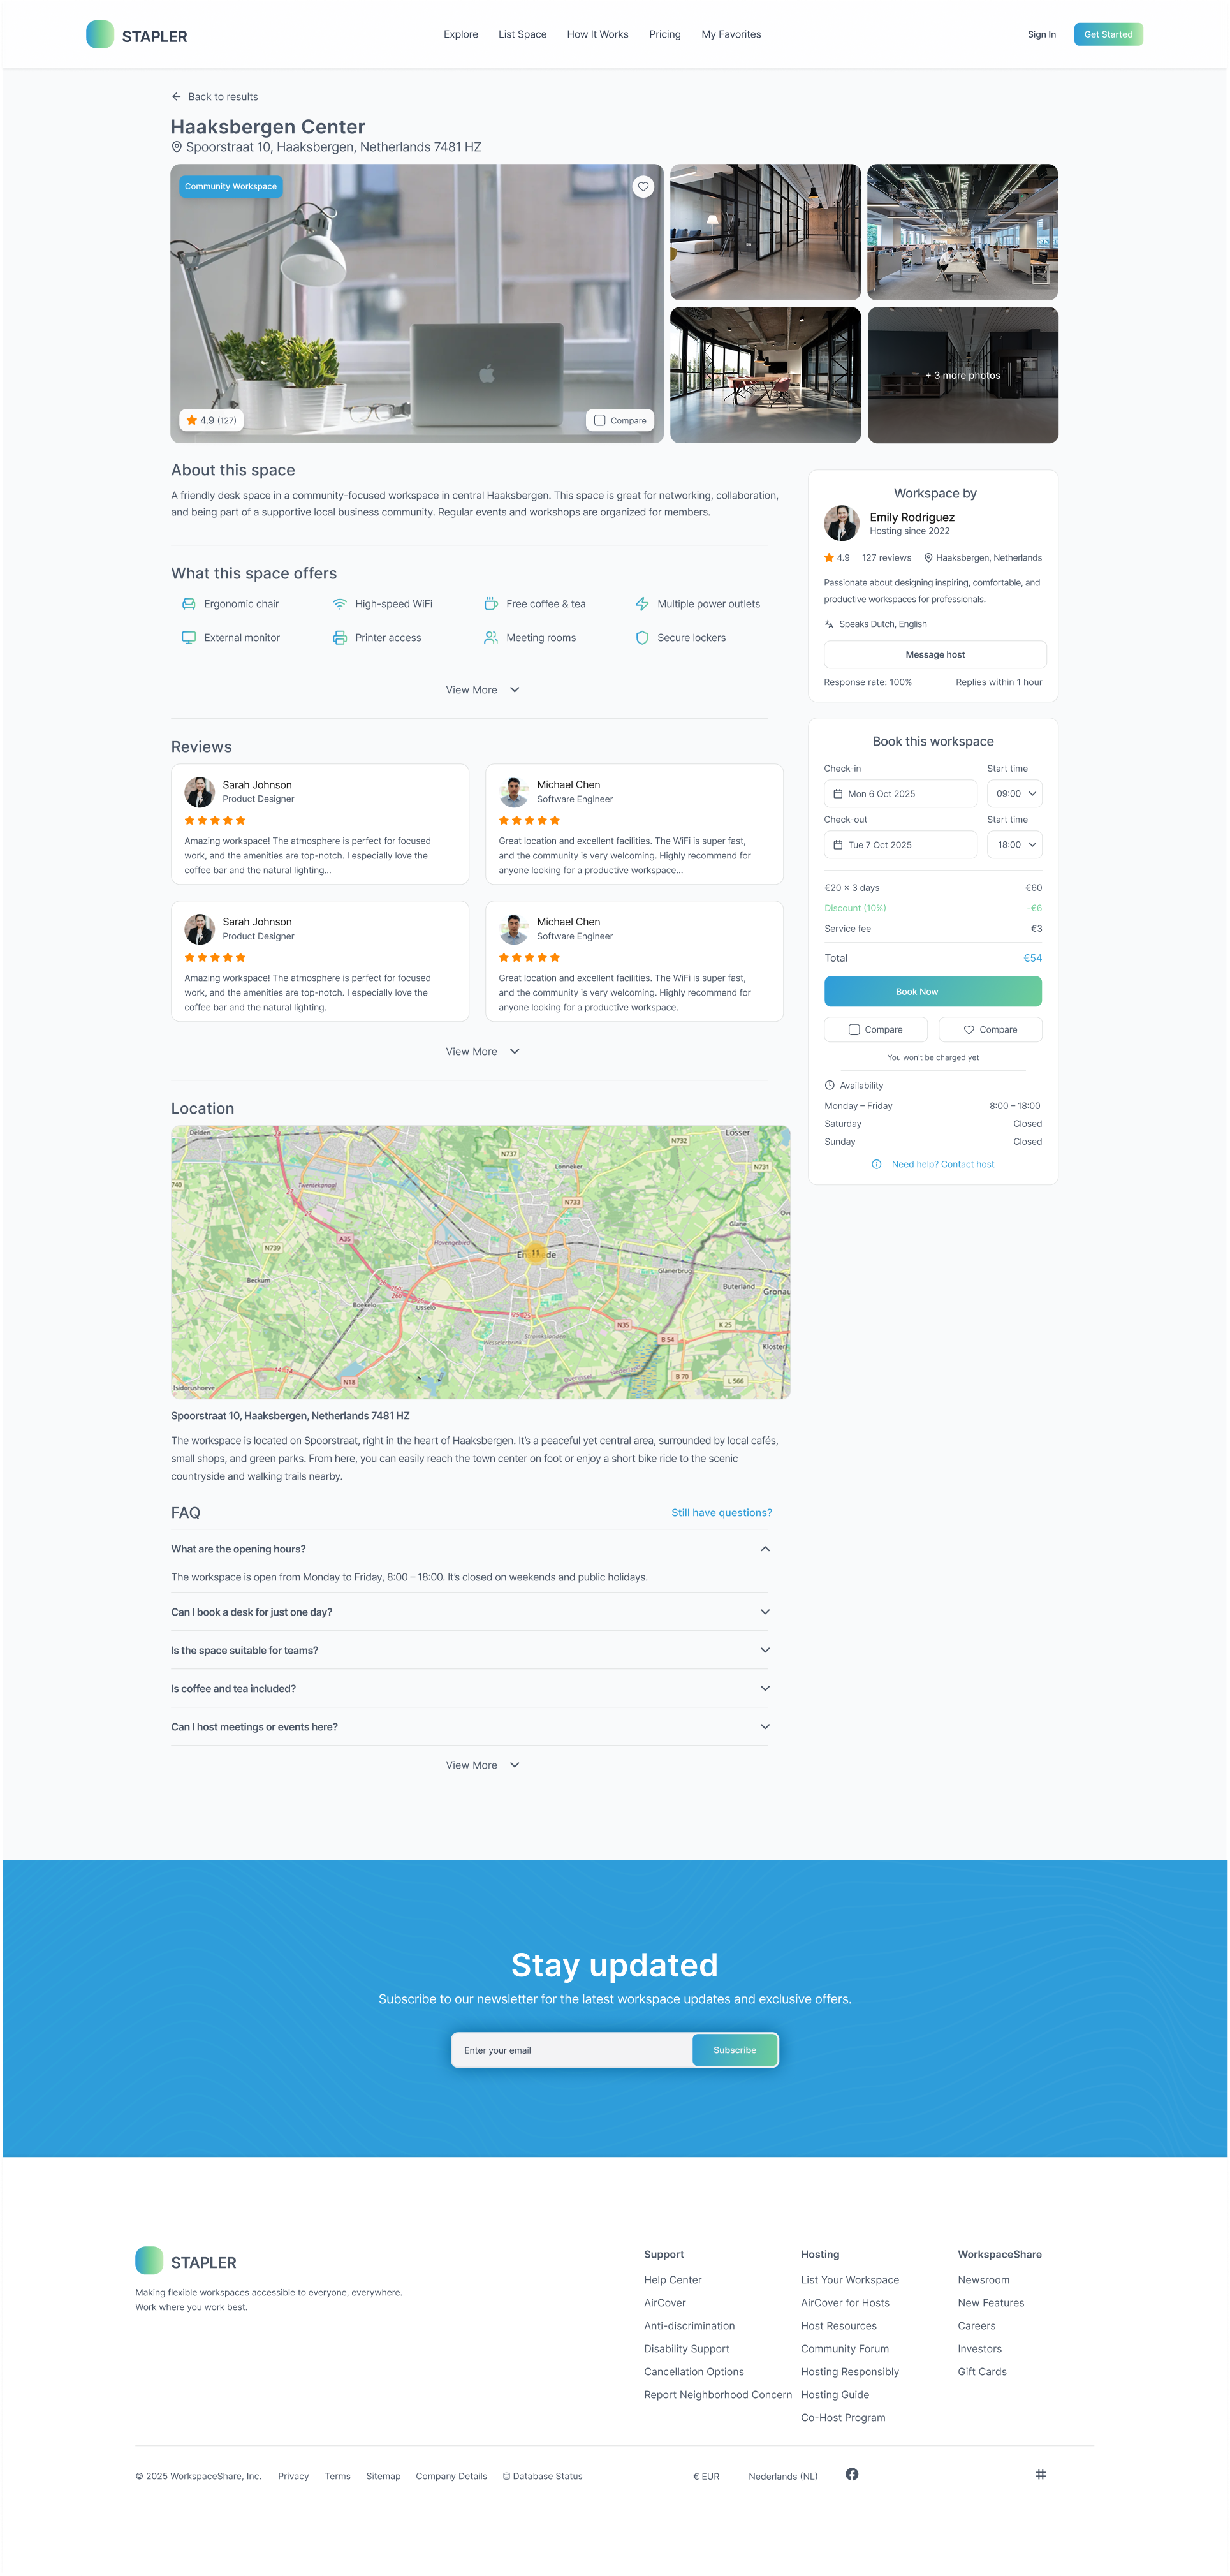Click the € EUR currency selector
This screenshot has height=2576, width=1230.
coord(706,2477)
